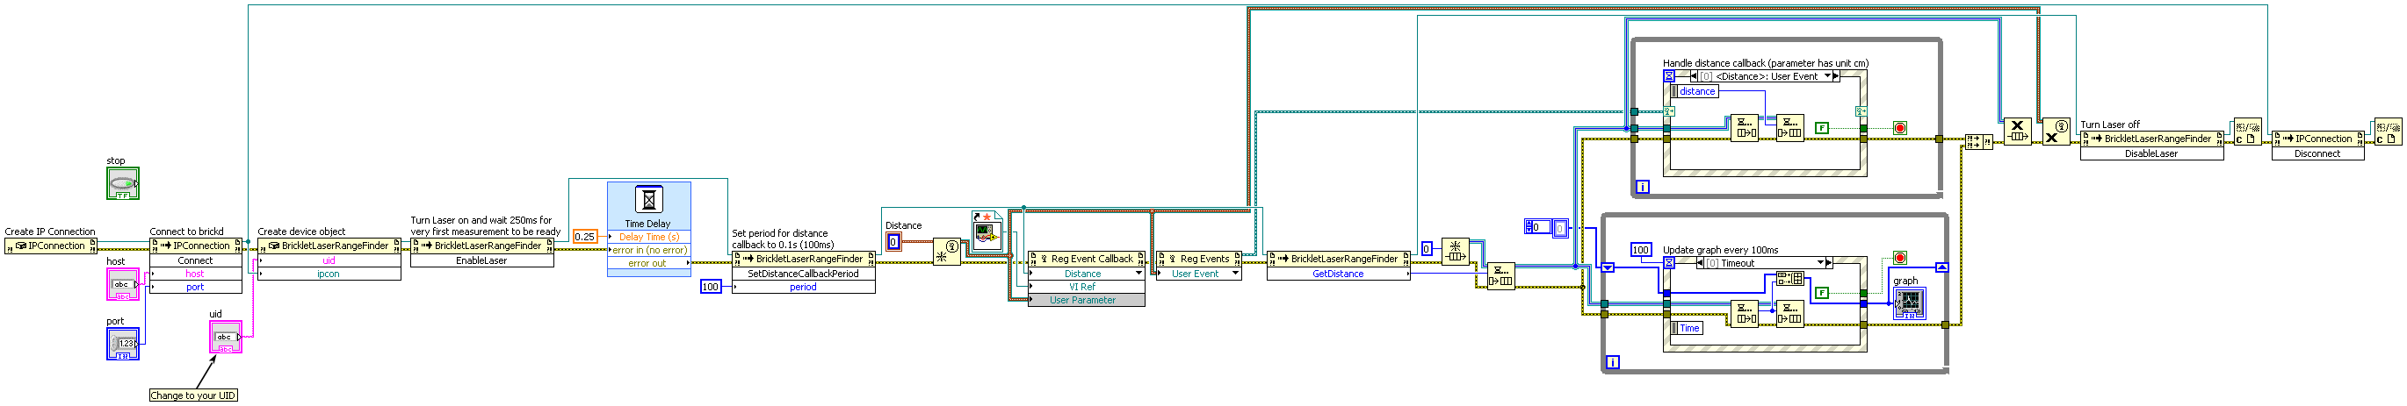Click the GetDistance method label
The height and width of the screenshot is (406, 2407).
pyautogui.click(x=1338, y=274)
